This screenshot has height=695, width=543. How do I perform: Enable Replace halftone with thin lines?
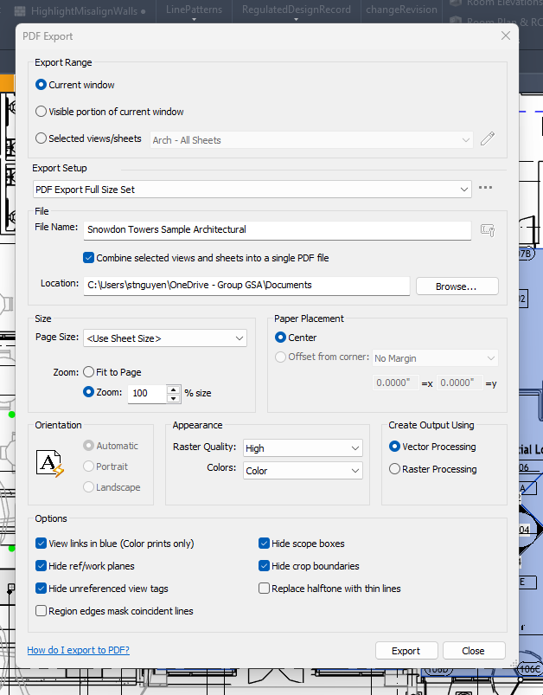click(x=265, y=589)
